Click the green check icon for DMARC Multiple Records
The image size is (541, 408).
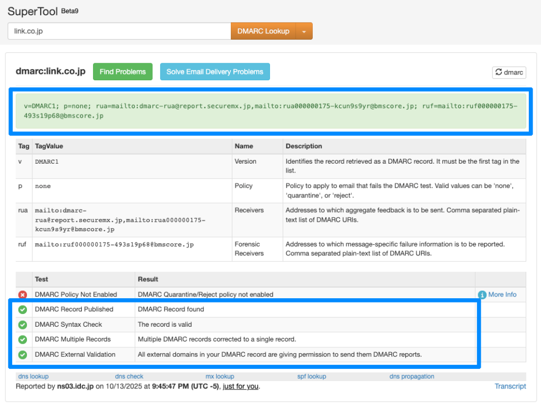click(x=23, y=339)
